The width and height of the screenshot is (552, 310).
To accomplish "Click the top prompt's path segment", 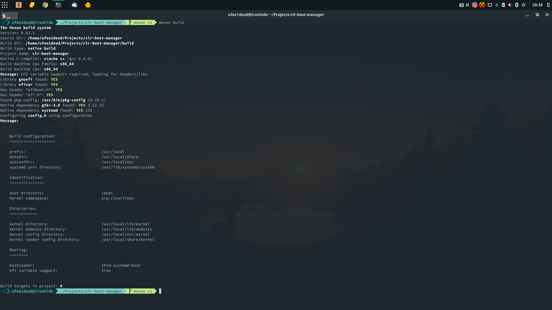I will (x=91, y=22).
